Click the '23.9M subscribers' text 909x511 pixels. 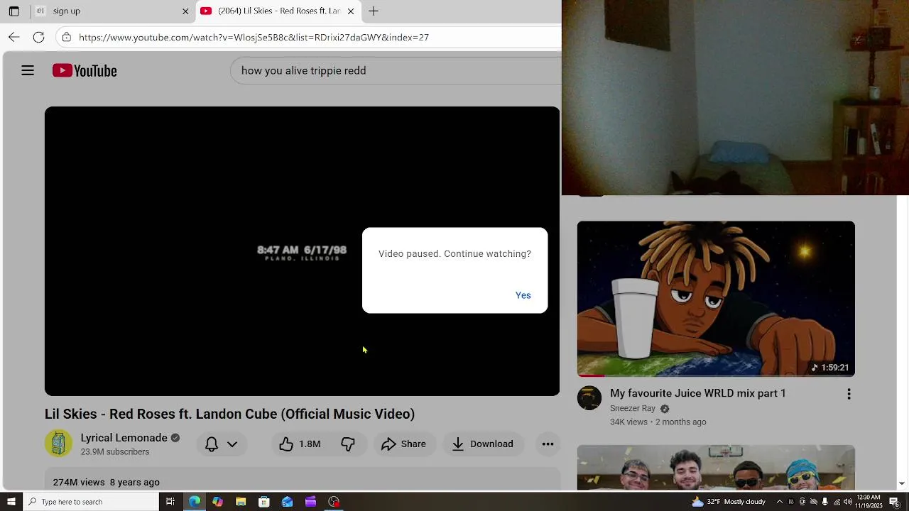tap(114, 452)
